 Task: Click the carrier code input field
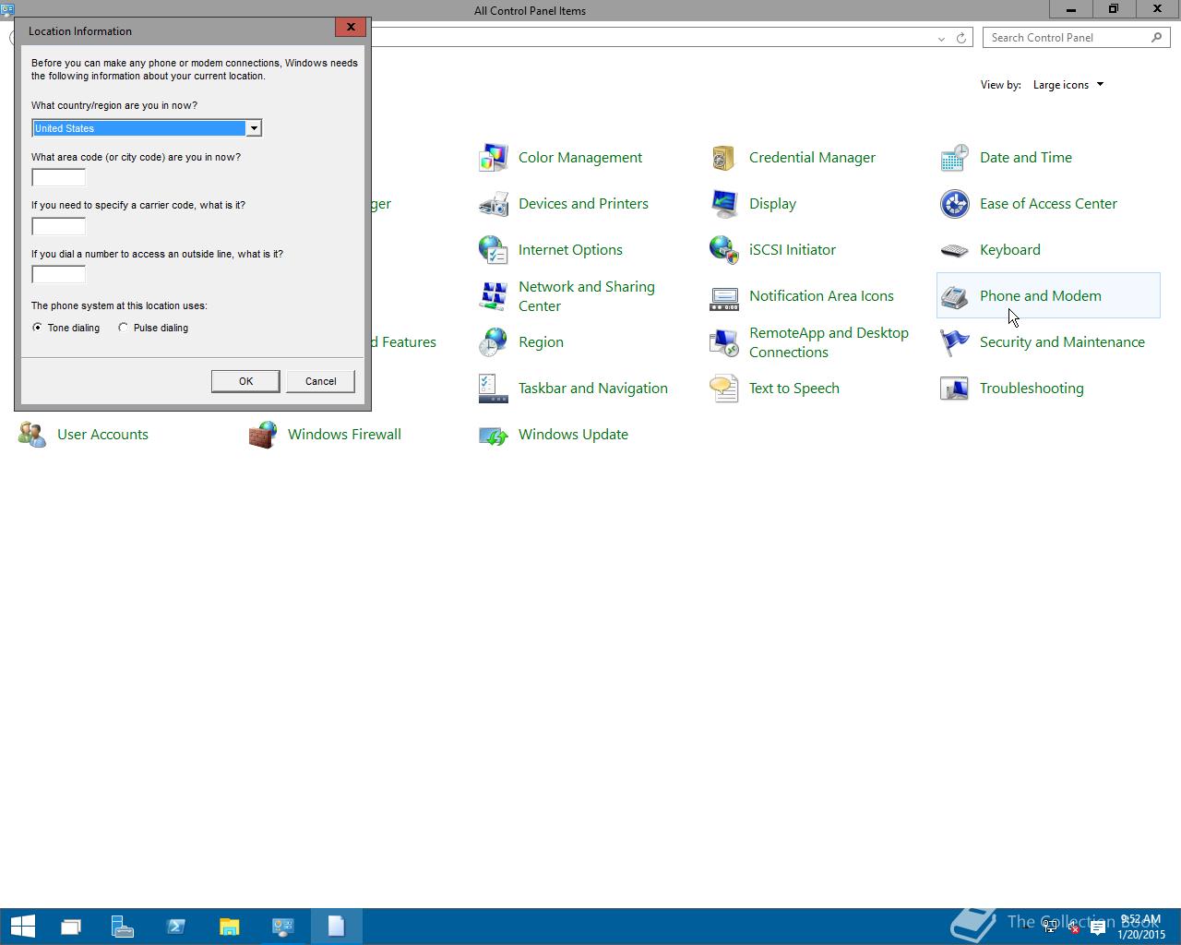coord(58,226)
